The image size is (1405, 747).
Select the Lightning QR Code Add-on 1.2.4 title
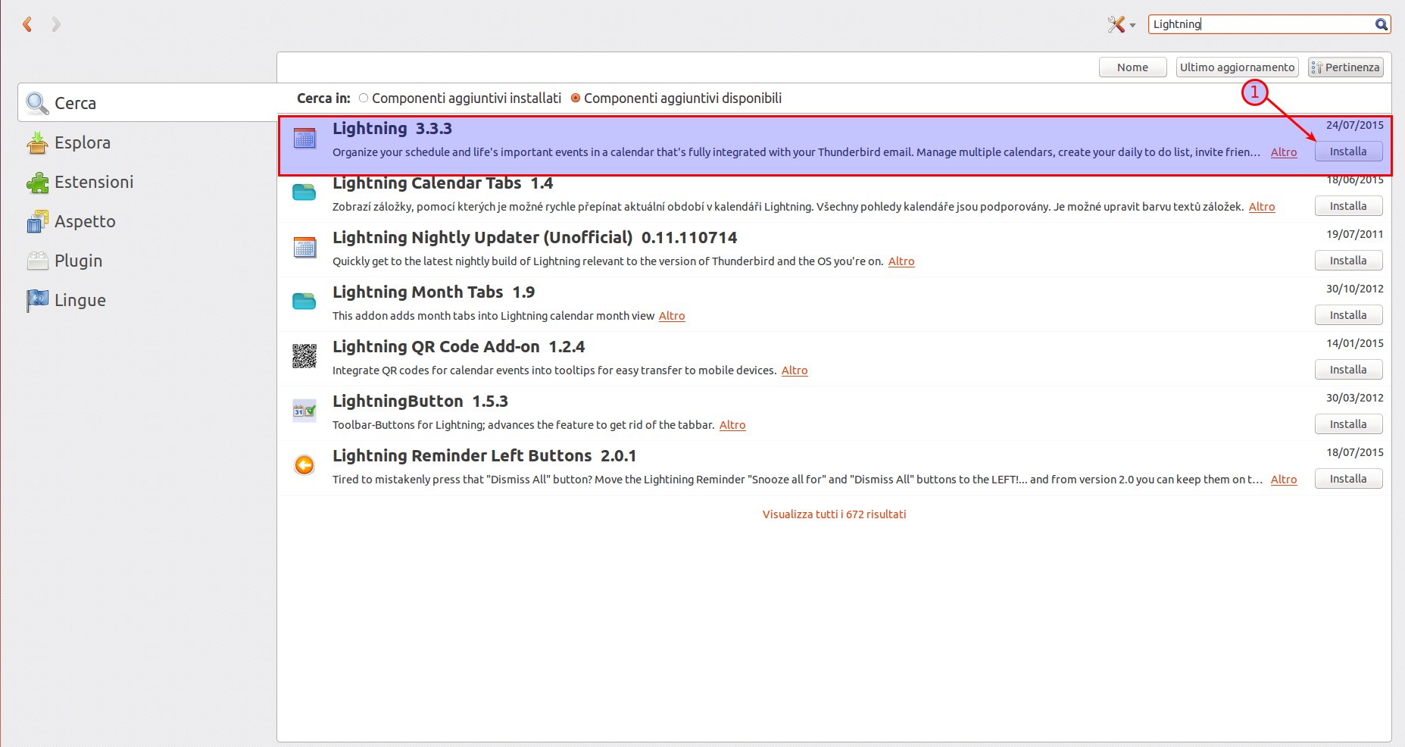click(459, 347)
